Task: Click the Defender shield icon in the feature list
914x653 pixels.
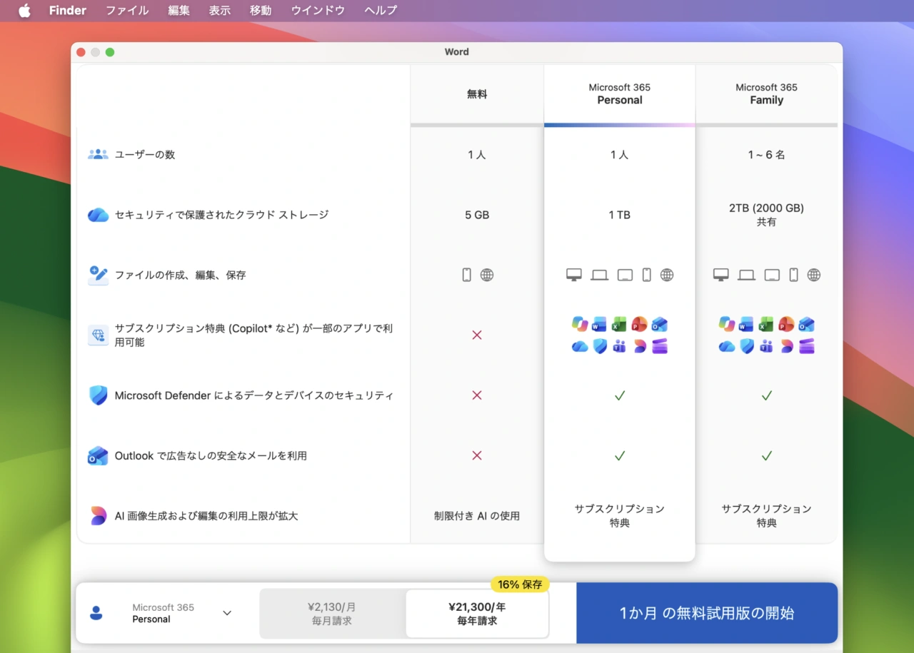Action: 98,395
